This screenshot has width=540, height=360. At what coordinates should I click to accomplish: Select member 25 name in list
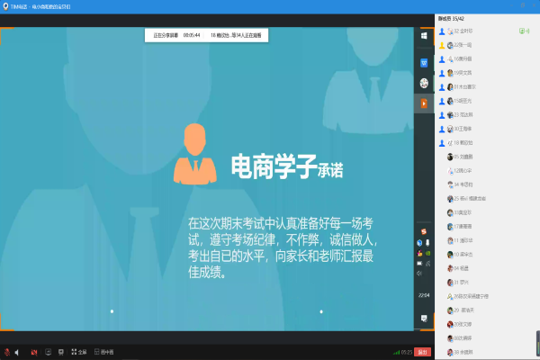pyautogui.click(x=470, y=198)
